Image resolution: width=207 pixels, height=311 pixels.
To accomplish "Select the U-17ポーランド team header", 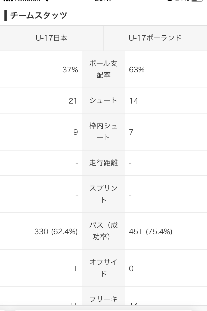I will tap(155, 38).
